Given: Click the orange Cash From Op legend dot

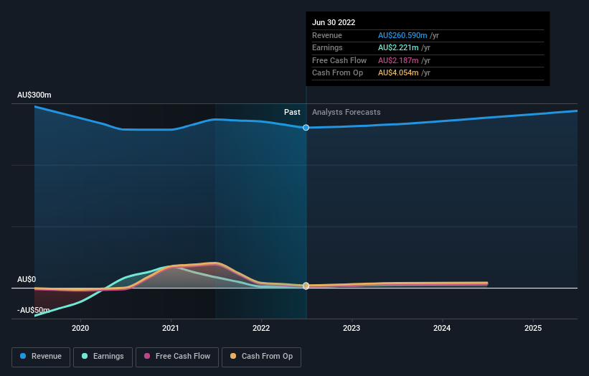Looking at the screenshot, I should (233, 356).
